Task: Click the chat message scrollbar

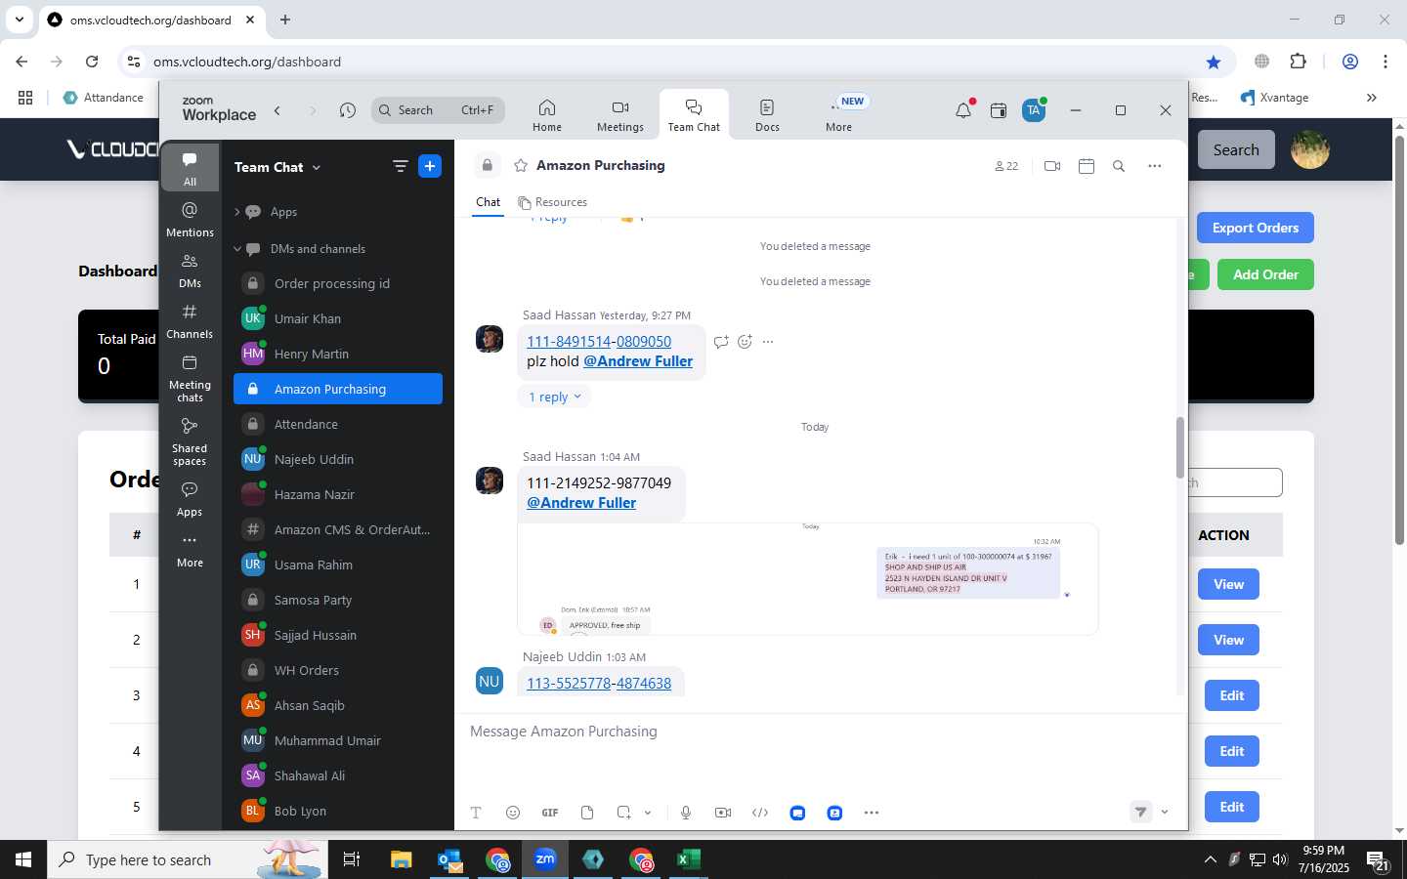Action: [1179, 447]
